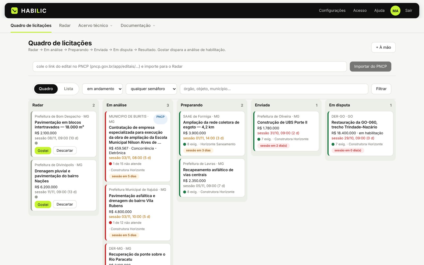The image size is (424, 265).
Task: Open the MA user avatar
Action: click(395, 11)
